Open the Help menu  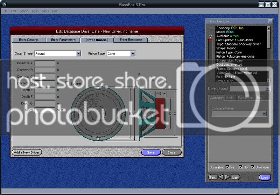pyautogui.click(x=55, y=11)
